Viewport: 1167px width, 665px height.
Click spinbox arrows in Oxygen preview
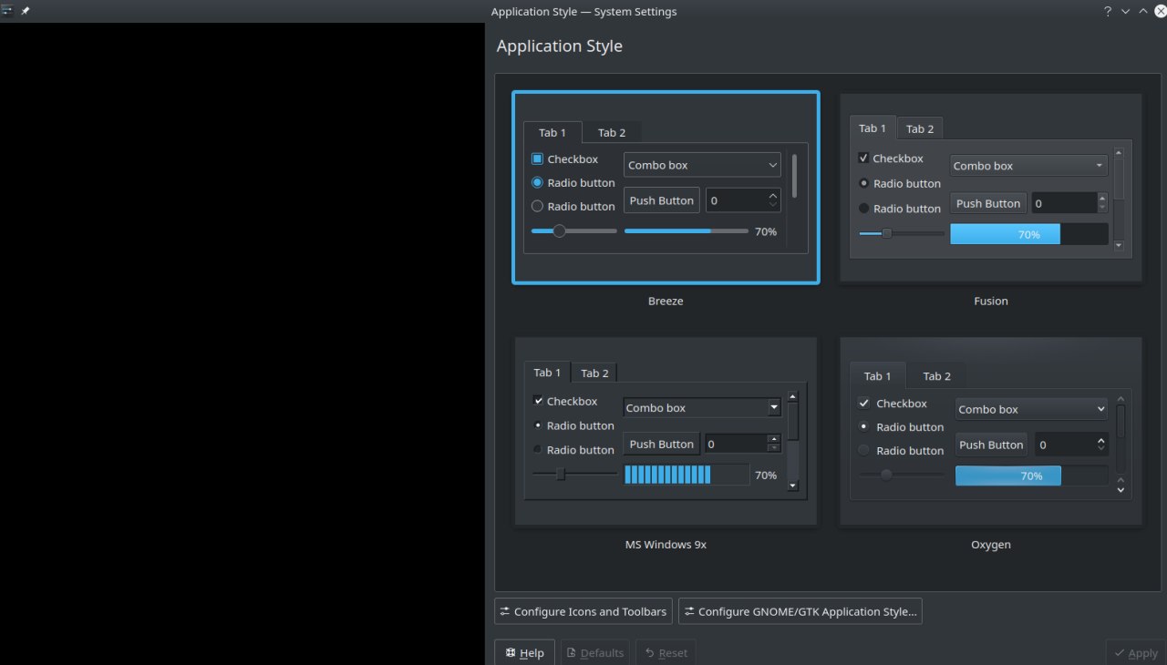coord(1101,445)
